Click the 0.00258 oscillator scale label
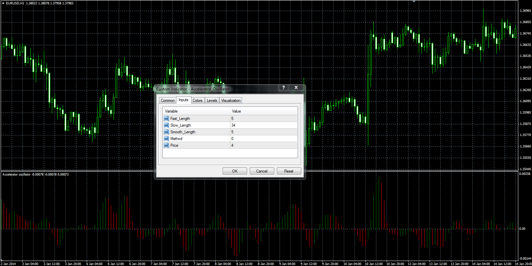This screenshot has width=532, height=266. pyautogui.click(x=525, y=174)
